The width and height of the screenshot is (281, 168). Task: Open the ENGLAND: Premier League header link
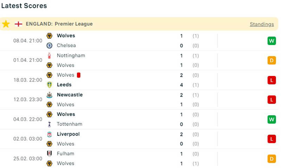59,24
